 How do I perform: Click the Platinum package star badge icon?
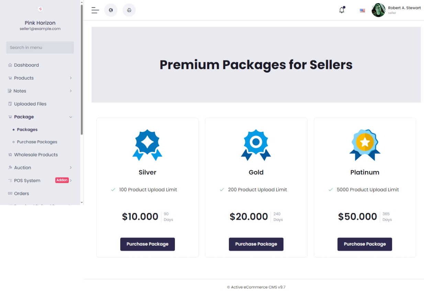(365, 145)
